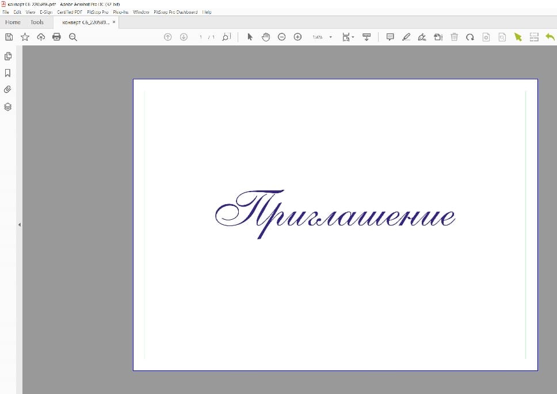Image resolution: width=557 pixels, height=394 pixels.
Task: Save the file with the floppy icon
Action: (x=9, y=37)
